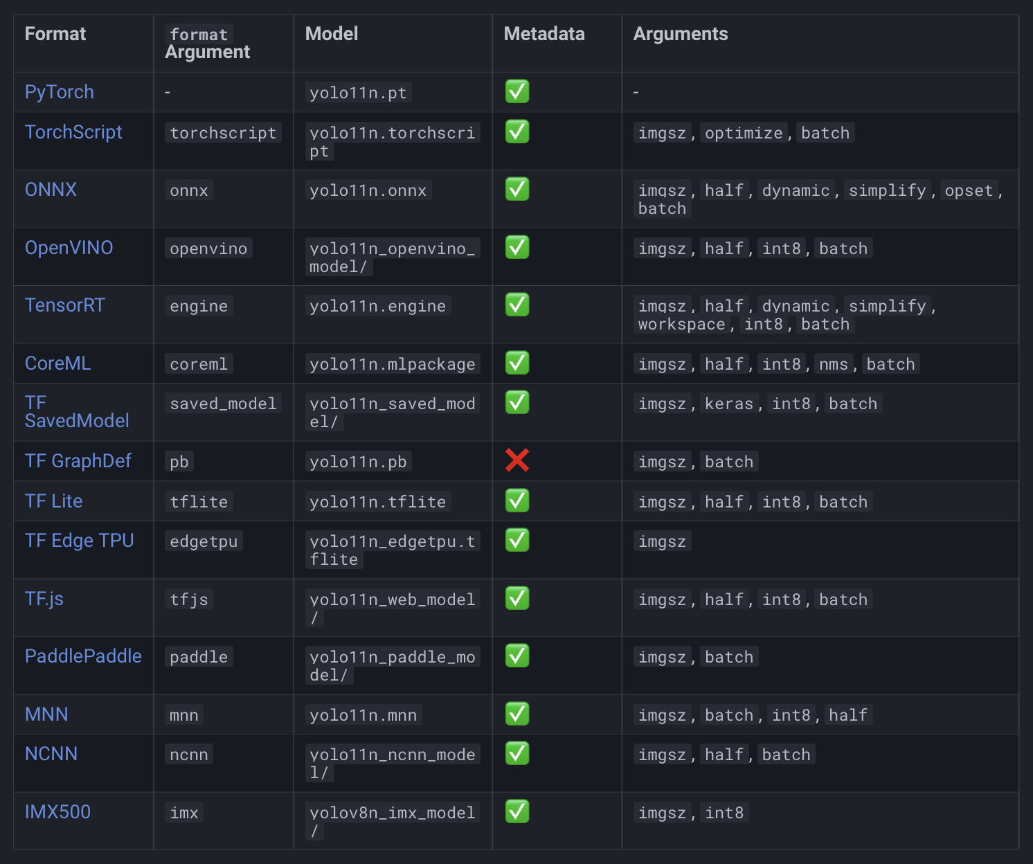Click the green checkmark in TF.js row
Screen dimensions: 1033x864
(517, 598)
